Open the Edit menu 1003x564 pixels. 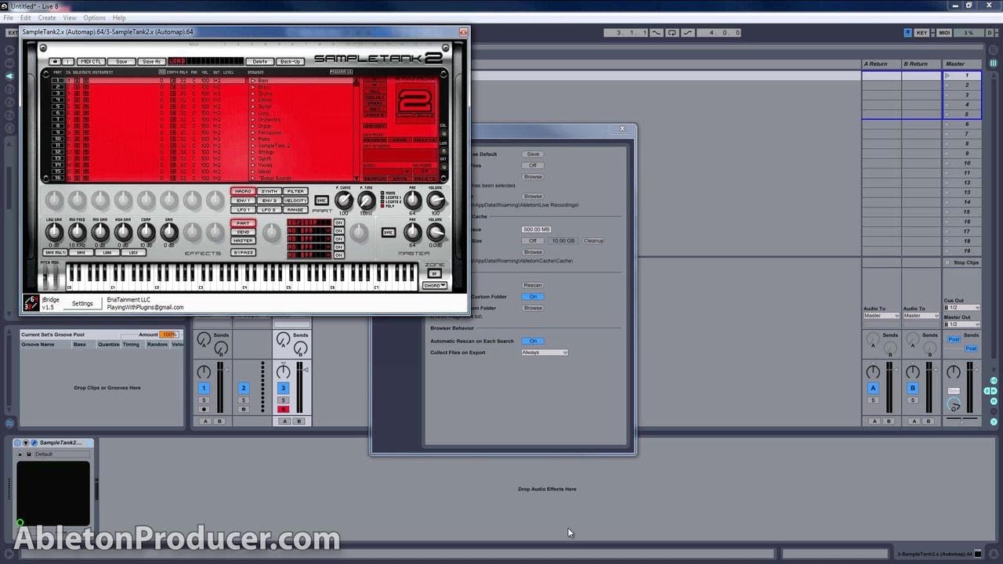(x=26, y=17)
